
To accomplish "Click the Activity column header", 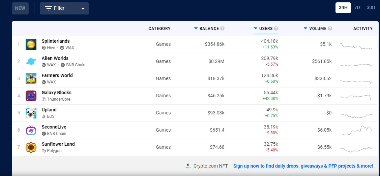I will [x=363, y=29].
